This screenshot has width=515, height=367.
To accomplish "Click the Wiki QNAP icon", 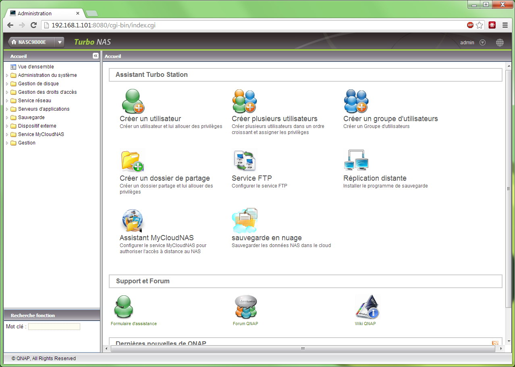I will [x=367, y=307].
